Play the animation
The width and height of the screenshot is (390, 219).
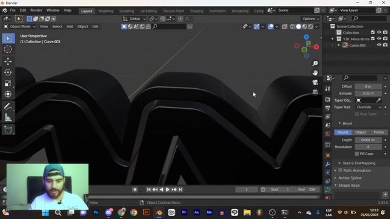tap(168, 189)
